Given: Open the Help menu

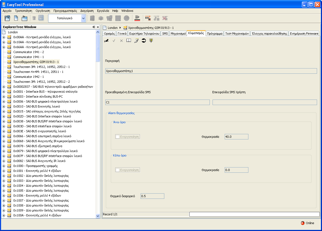Looking at the screenshot, I should [115, 11].
